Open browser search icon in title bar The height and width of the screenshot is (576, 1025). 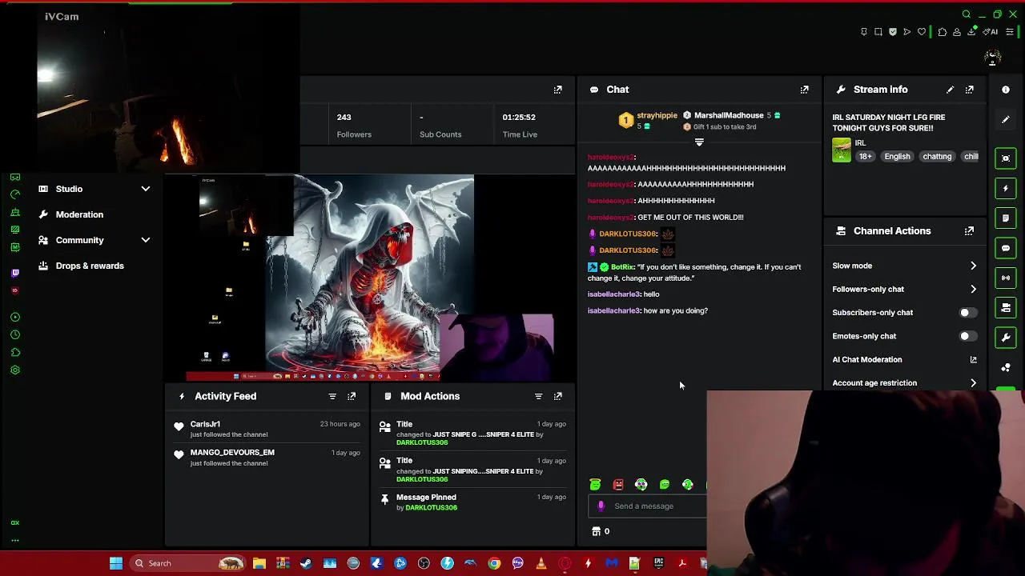(x=967, y=14)
